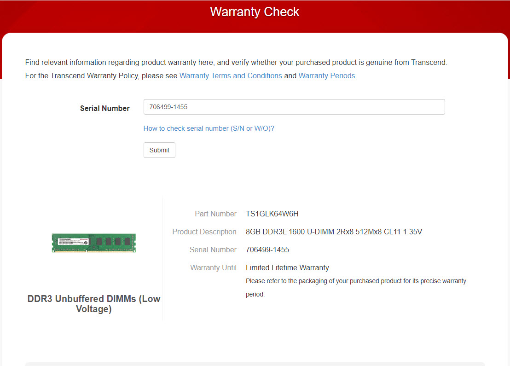This screenshot has height=366, width=510.
Task: Click the Serial Number input field
Action: point(294,107)
